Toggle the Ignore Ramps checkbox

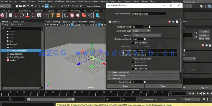point(133,66)
